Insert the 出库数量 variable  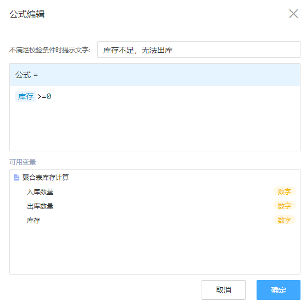click(x=40, y=206)
